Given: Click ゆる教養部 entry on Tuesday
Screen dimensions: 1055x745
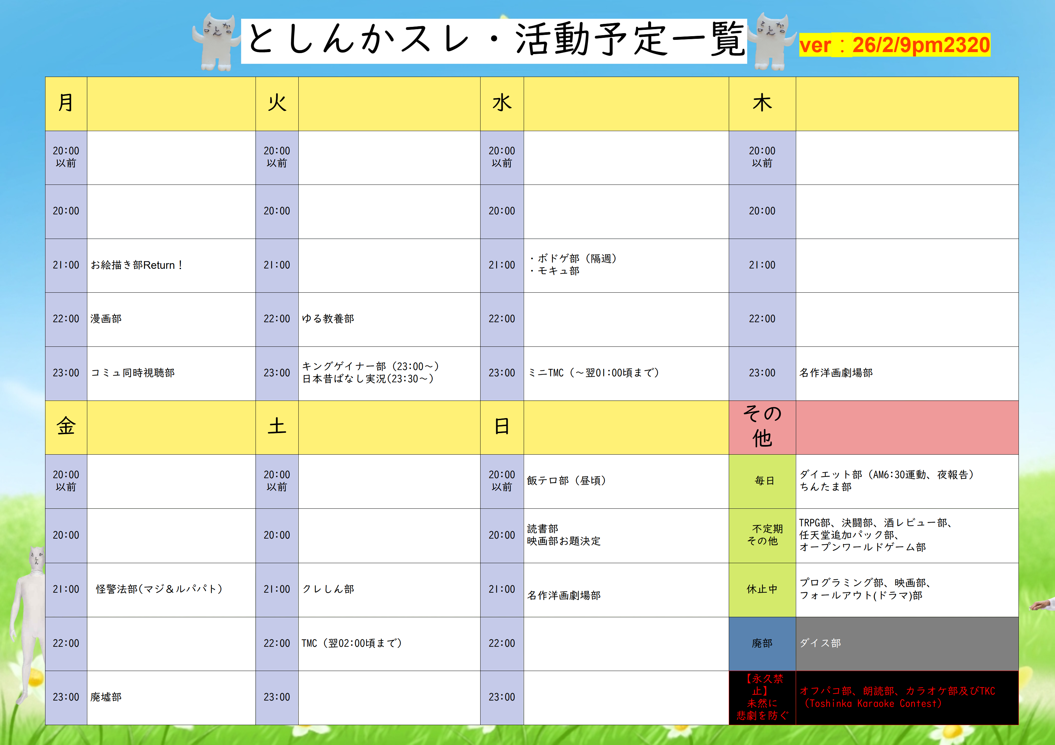Looking at the screenshot, I should 328,319.
